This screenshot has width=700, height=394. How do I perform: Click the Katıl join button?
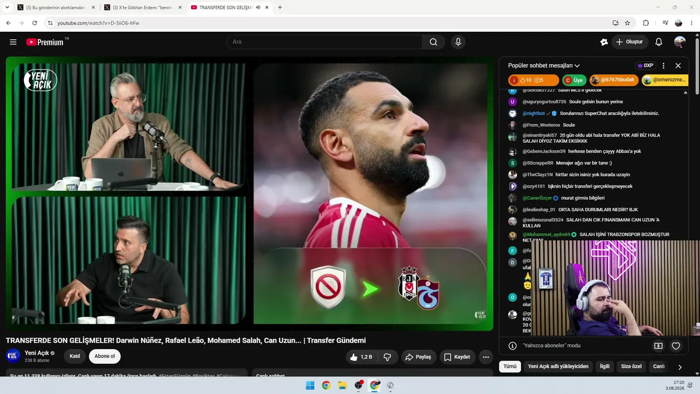tap(75, 357)
